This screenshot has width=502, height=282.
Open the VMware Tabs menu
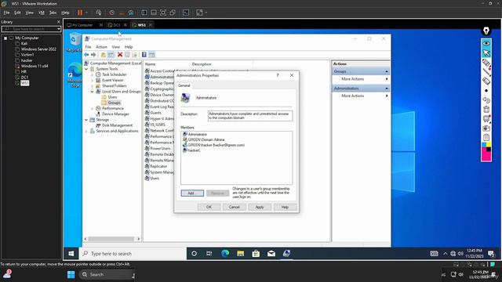point(53,13)
